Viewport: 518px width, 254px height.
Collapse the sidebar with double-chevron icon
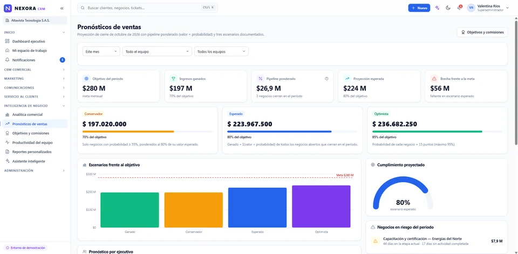[x=62, y=8]
